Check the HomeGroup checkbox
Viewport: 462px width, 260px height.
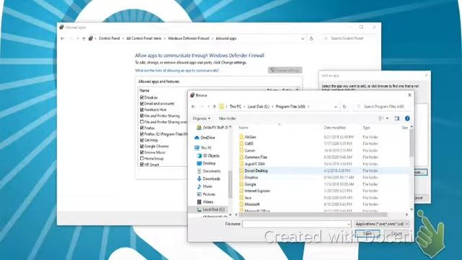141,159
